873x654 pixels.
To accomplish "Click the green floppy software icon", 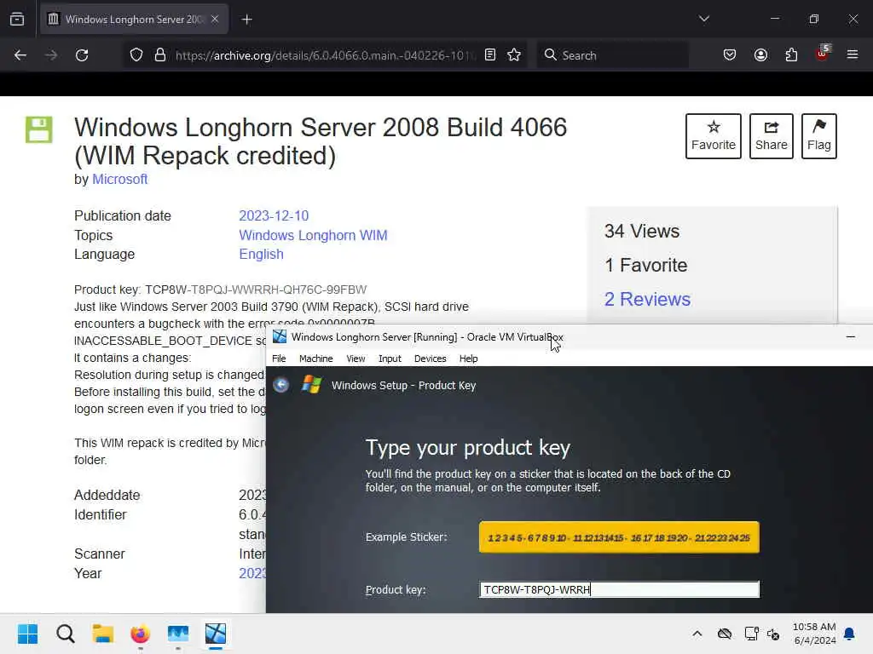I will [x=39, y=129].
